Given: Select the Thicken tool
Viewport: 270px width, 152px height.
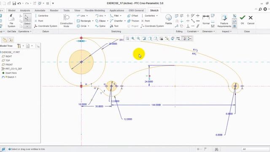Looking at the screenshot, I should coord(133,21).
